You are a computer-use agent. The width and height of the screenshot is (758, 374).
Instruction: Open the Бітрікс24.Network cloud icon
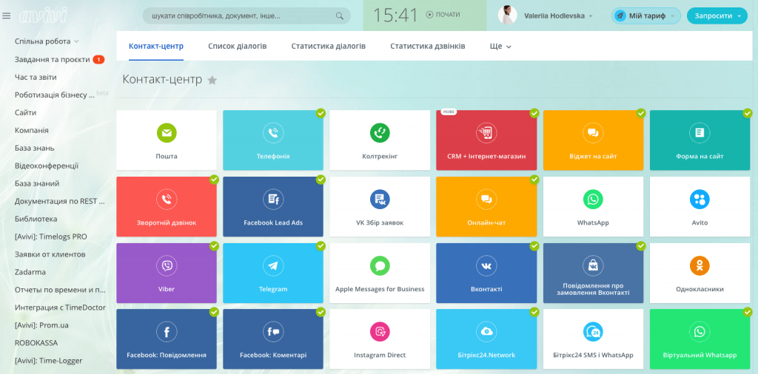tap(486, 332)
